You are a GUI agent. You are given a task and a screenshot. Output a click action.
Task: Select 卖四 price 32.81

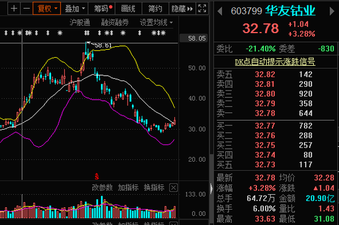click(265, 84)
